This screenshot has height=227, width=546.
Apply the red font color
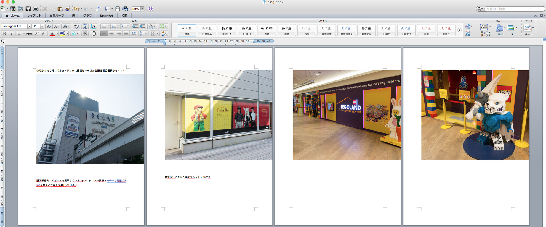coord(52,34)
